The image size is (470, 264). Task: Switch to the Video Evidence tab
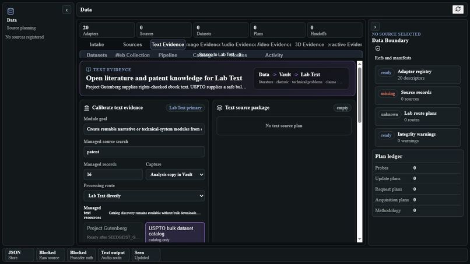tap(274, 44)
